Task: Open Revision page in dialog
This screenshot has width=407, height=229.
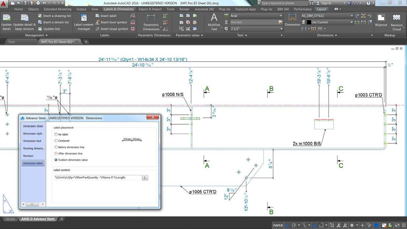Action: point(28,156)
